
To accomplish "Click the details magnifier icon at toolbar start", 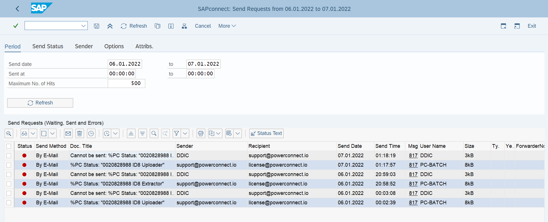I will pyautogui.click(x=9, y=133).
